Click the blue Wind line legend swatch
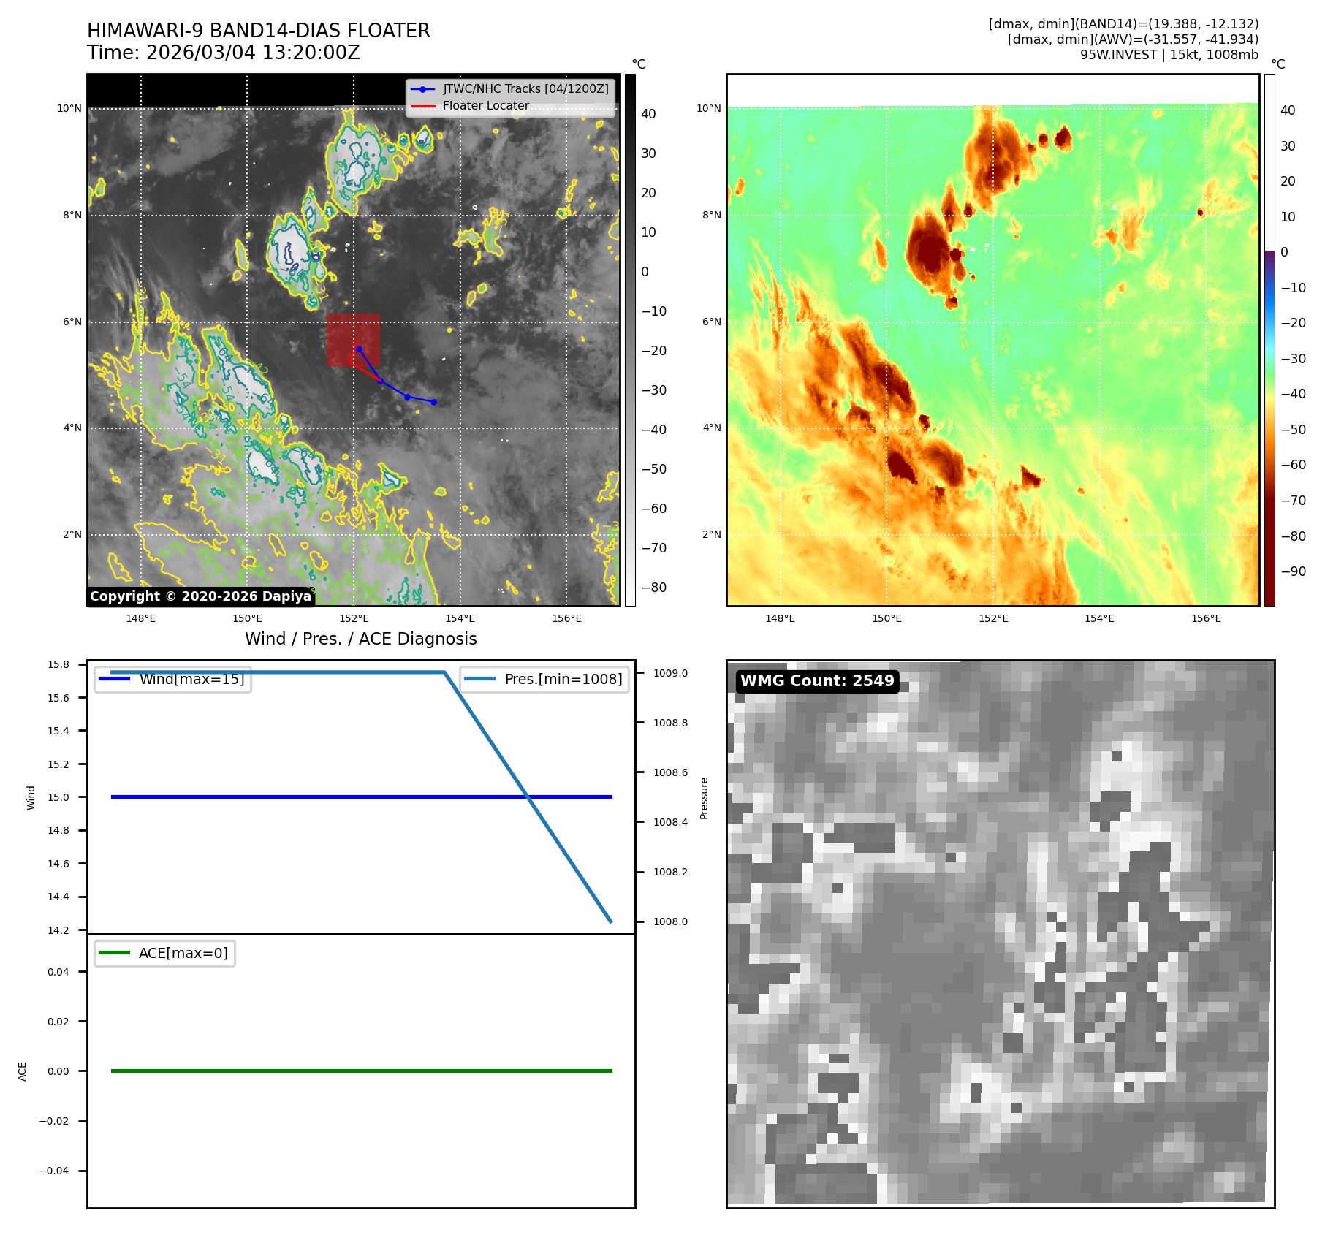The image size is (1325, 1235). (x=114, y=679)
